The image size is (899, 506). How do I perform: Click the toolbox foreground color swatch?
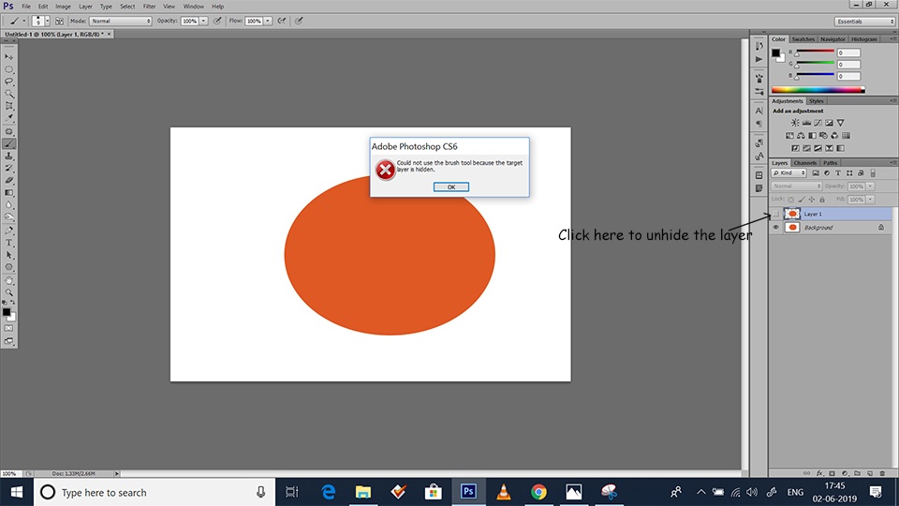tap(6, 312)
